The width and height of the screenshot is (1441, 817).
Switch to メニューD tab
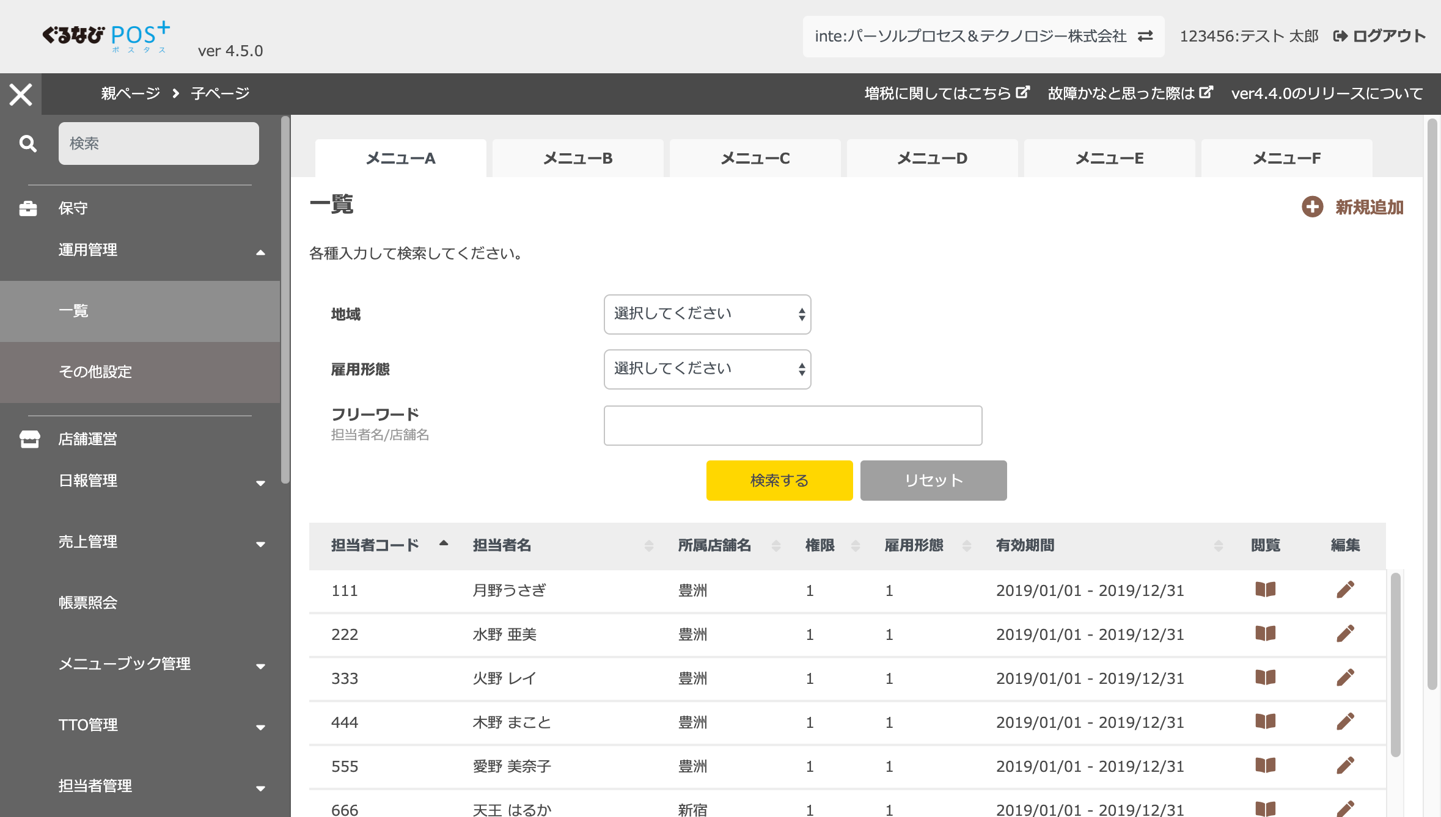click(933, 158)
